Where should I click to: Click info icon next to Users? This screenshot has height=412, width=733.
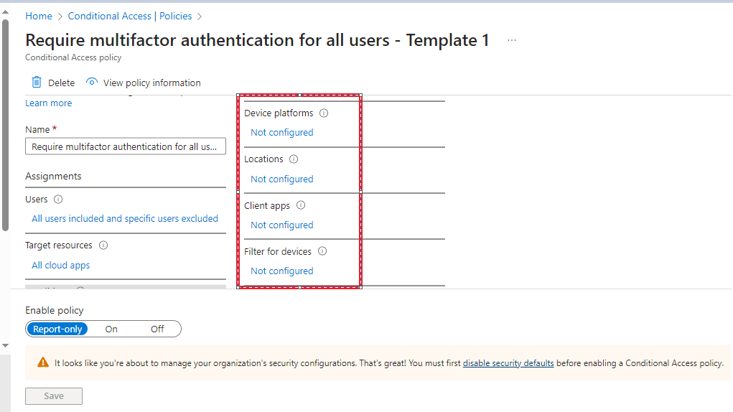(58, 200)
